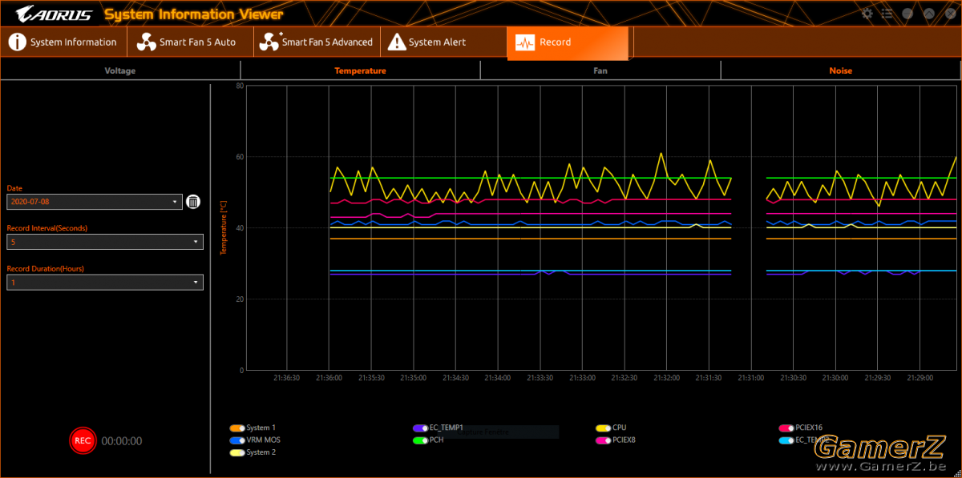Toggle the System 1 series in the legend
Viewport: 962px width, 478px height.
[236, 428]
